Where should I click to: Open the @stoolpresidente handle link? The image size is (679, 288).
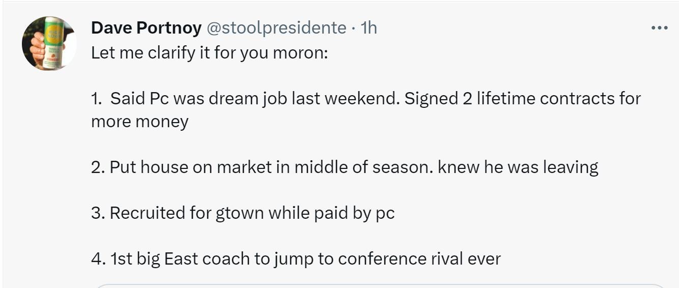coord(276,27)
